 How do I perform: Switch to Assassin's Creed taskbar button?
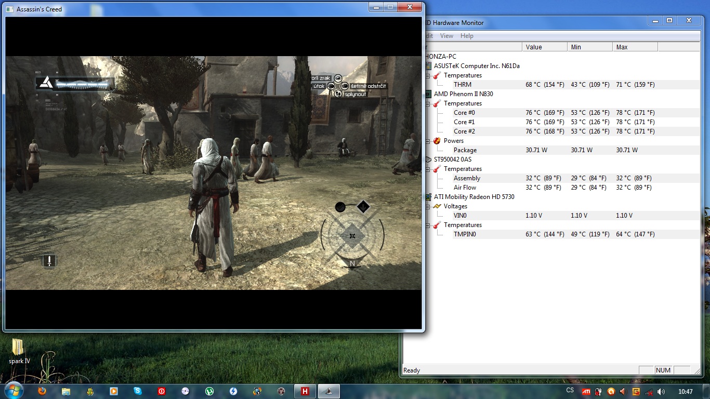(329, 391)
